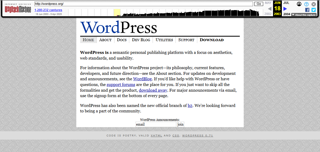Click the Wayback Machine logo

[x=18, y=9]
